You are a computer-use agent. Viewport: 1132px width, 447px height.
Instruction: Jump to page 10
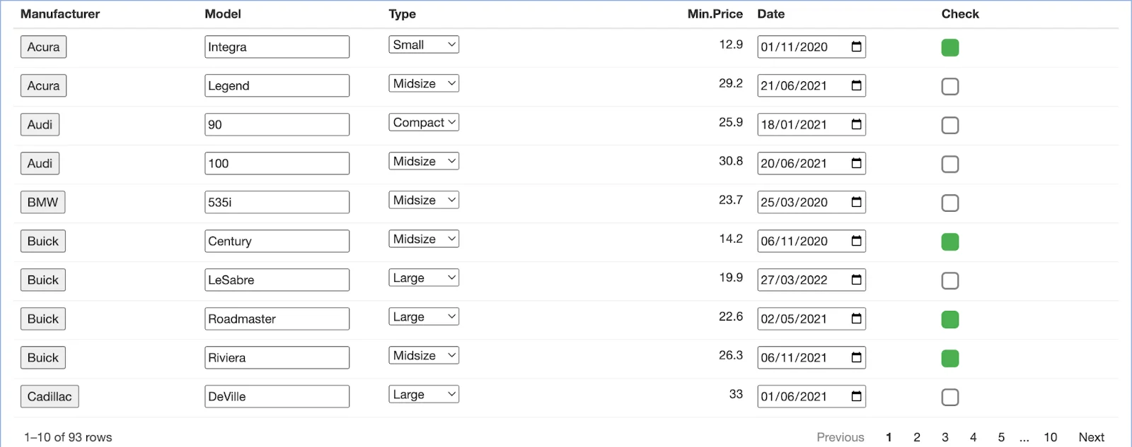(1051, 438)
